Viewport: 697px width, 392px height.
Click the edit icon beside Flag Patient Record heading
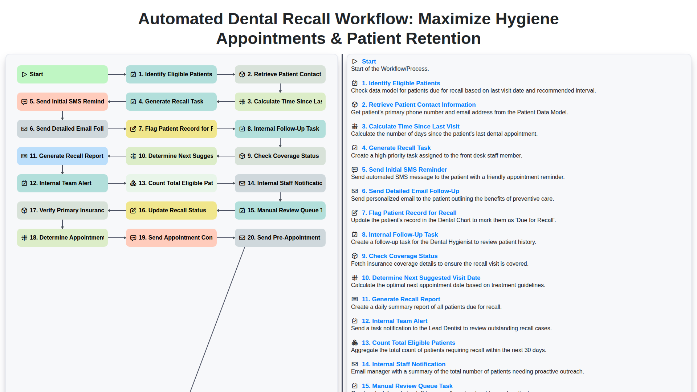pos(355,213)
